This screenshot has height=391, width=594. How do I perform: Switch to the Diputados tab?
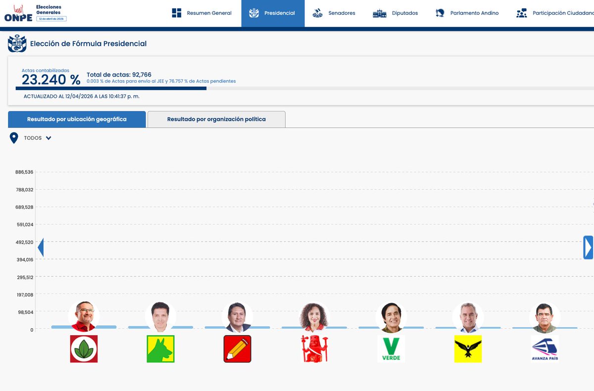coord(396,13)
